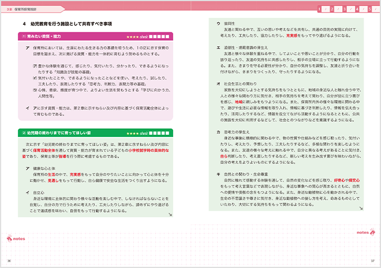Click the オ 社会生活との関わり subheading

point(237,84)
